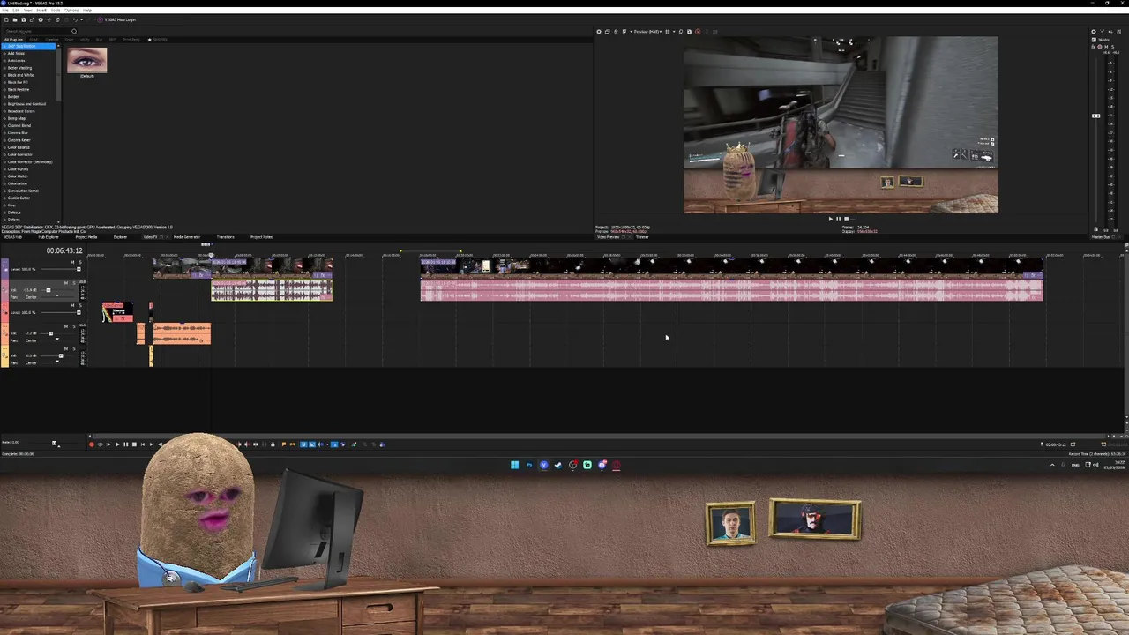Click VEGAS Hub Login button
Viewport: 1129px width, 635px height.
coord(116,19)
